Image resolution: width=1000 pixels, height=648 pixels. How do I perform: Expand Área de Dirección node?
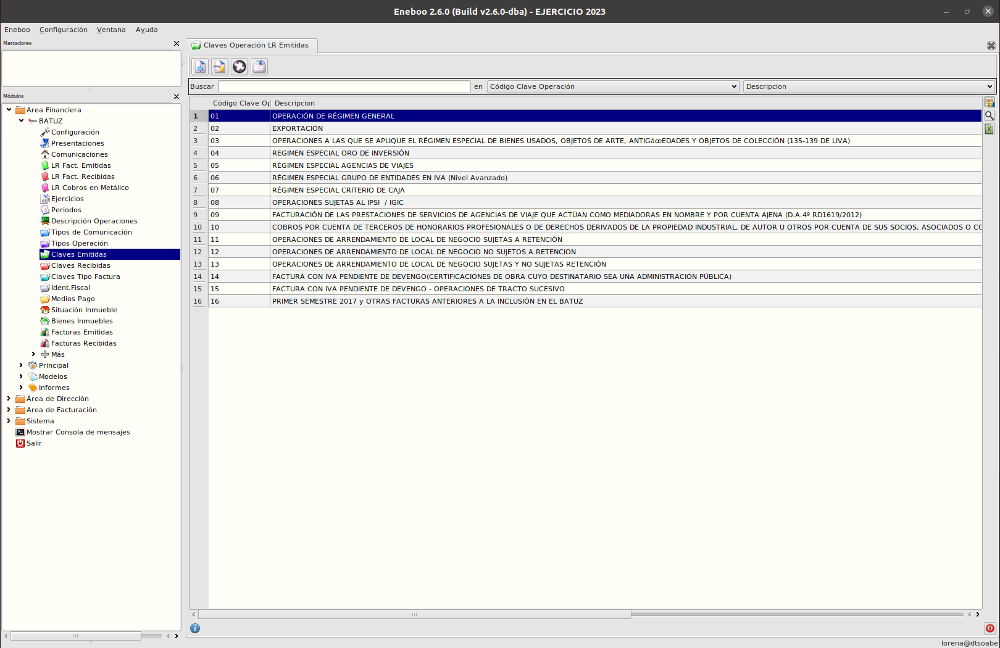[x=9, y=399]
